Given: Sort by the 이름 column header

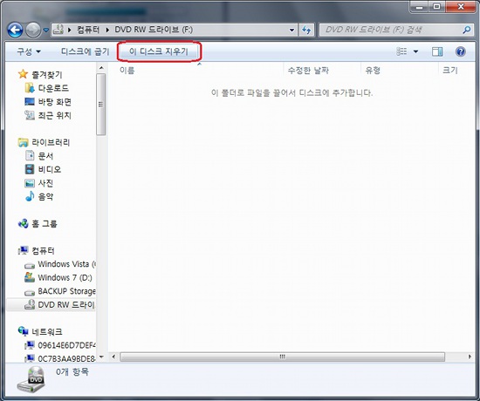Looking at the screenshot, I should pos(127,71).
